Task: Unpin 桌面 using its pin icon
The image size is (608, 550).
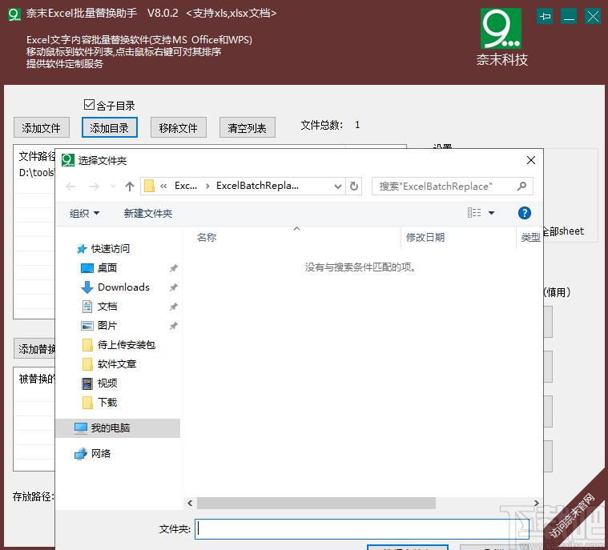Action: (x=173, y=268)
